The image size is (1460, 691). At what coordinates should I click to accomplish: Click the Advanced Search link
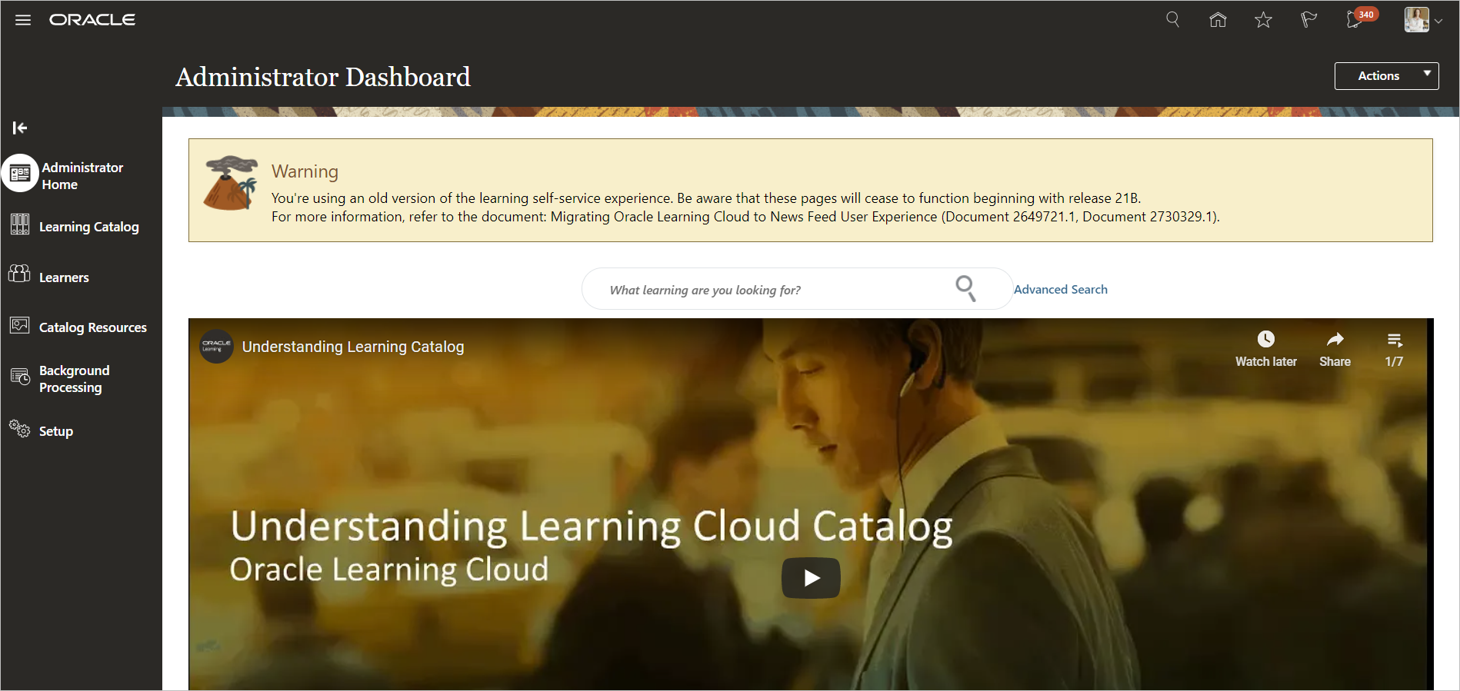1060,289
